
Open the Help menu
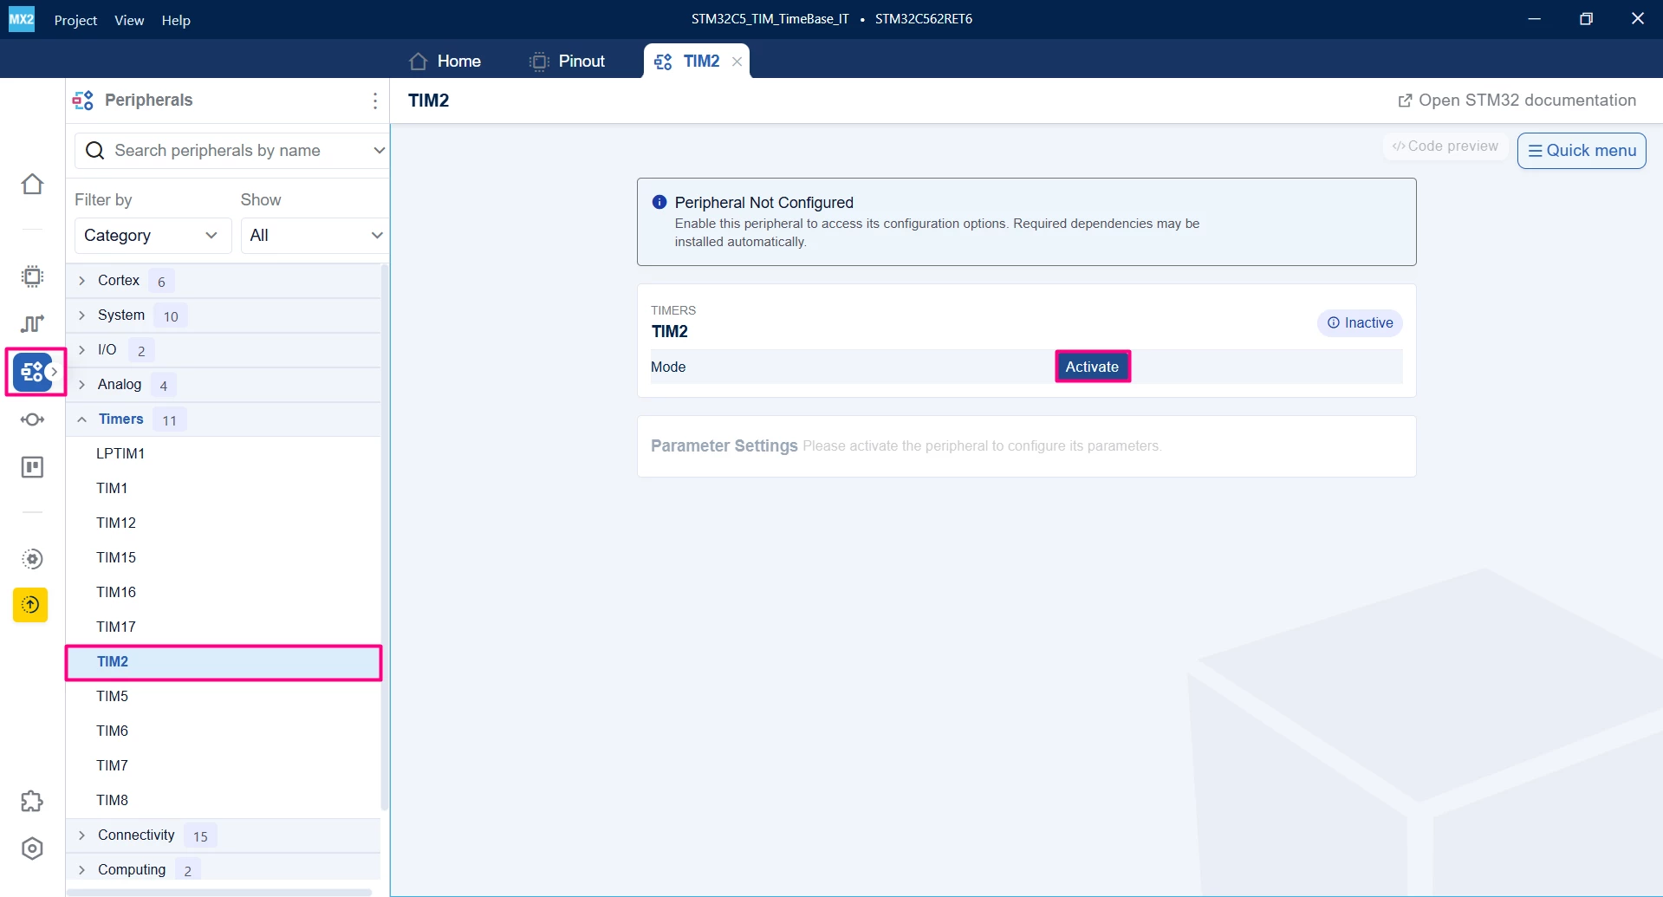point(176,20)
